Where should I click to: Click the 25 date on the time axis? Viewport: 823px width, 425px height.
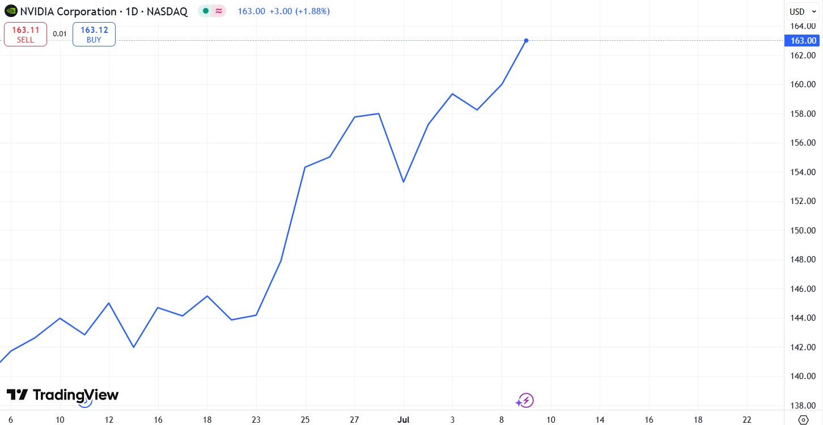305,419
